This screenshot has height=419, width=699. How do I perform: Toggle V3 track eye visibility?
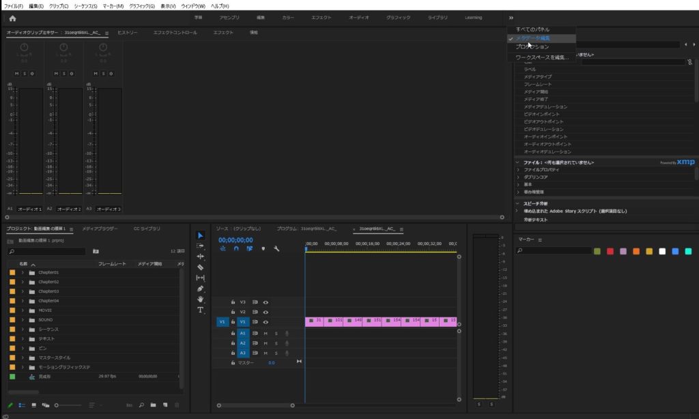[266, 302]
